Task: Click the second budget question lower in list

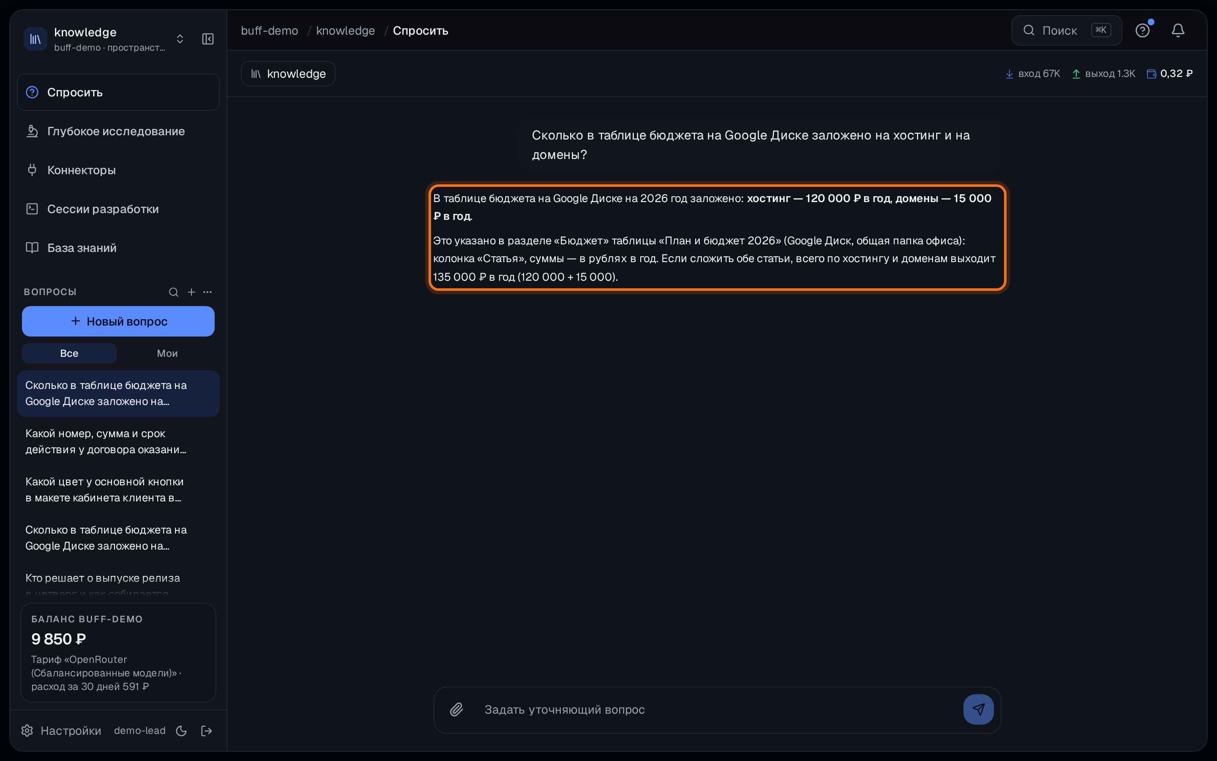Action: click(x=118, y=538)
